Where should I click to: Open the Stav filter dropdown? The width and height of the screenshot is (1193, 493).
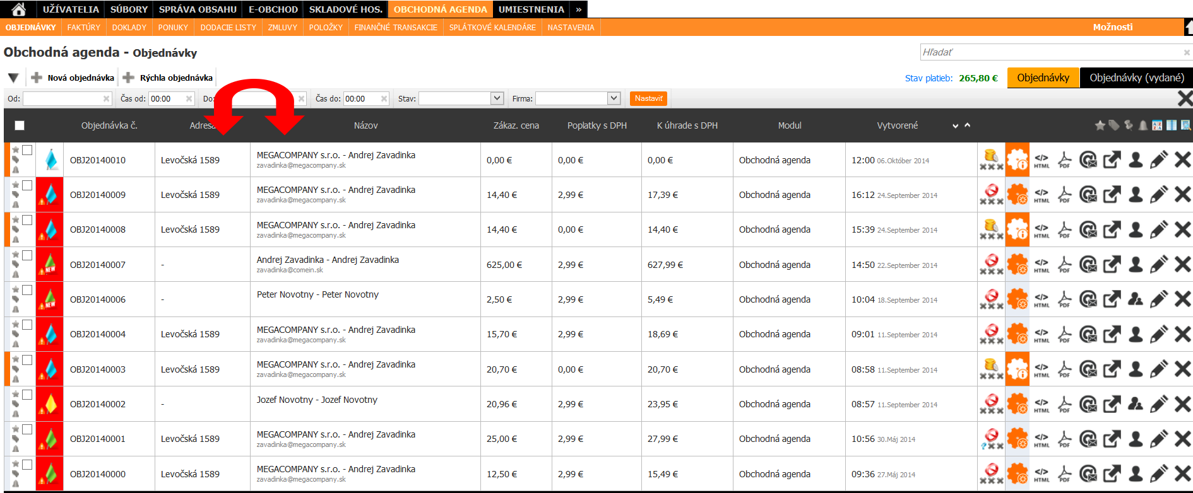[497, 98]
